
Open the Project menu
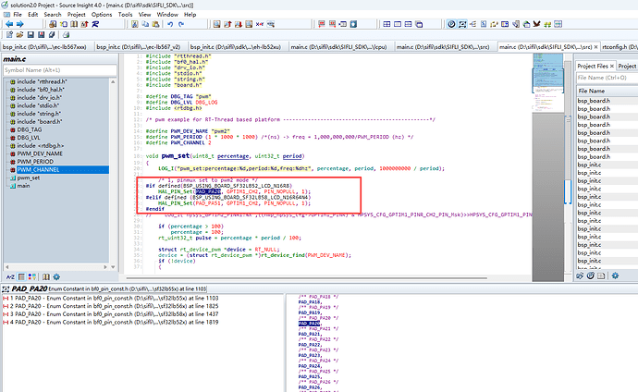[77, 15]
